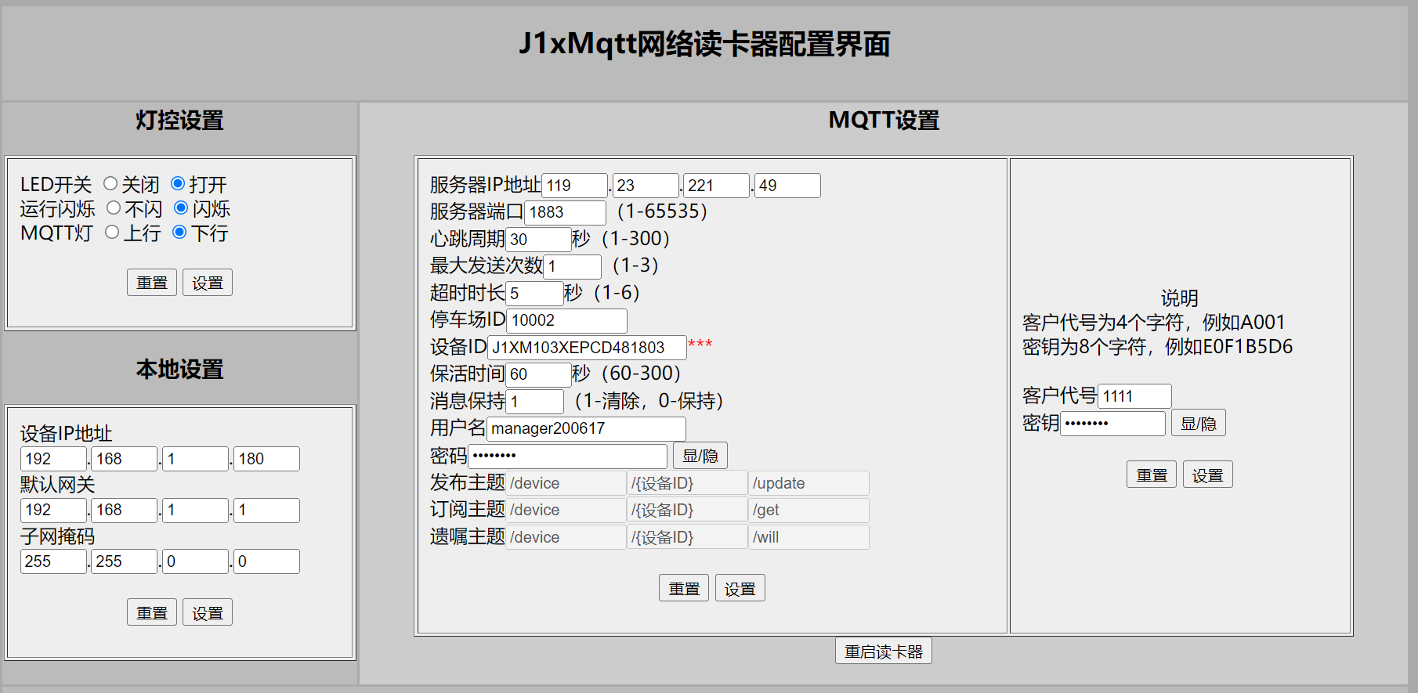Click 设置 button under local settings
This screenshot has height=693, width=1418.
pos(208,612)
